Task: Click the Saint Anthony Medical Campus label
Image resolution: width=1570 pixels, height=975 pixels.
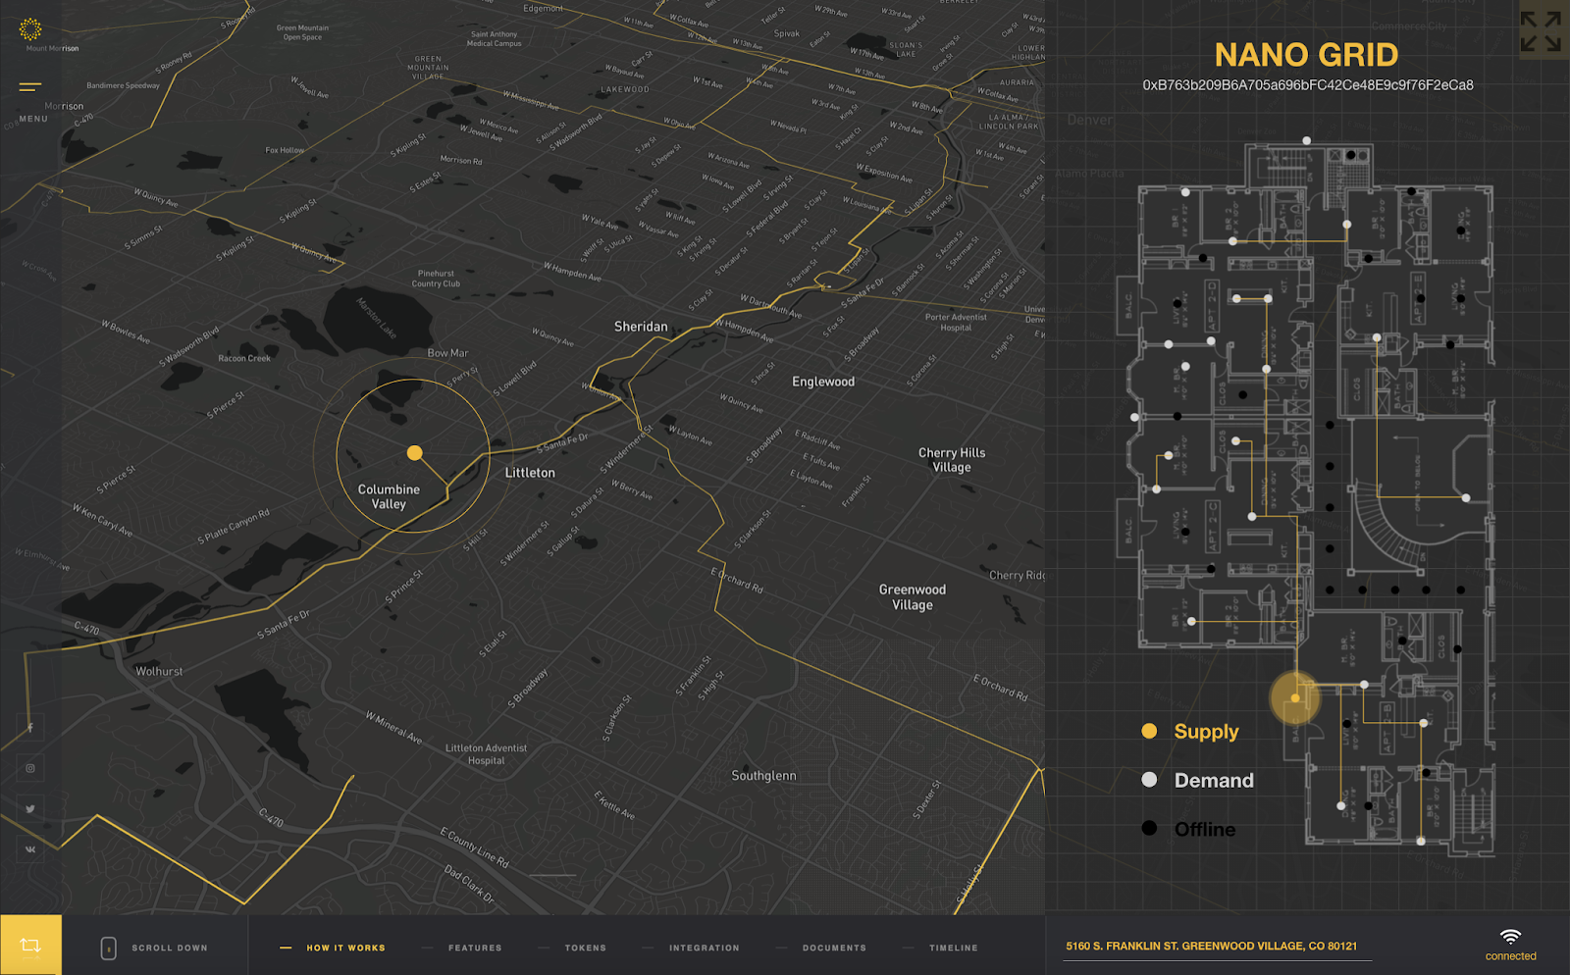Action: [x=495, y=39]
